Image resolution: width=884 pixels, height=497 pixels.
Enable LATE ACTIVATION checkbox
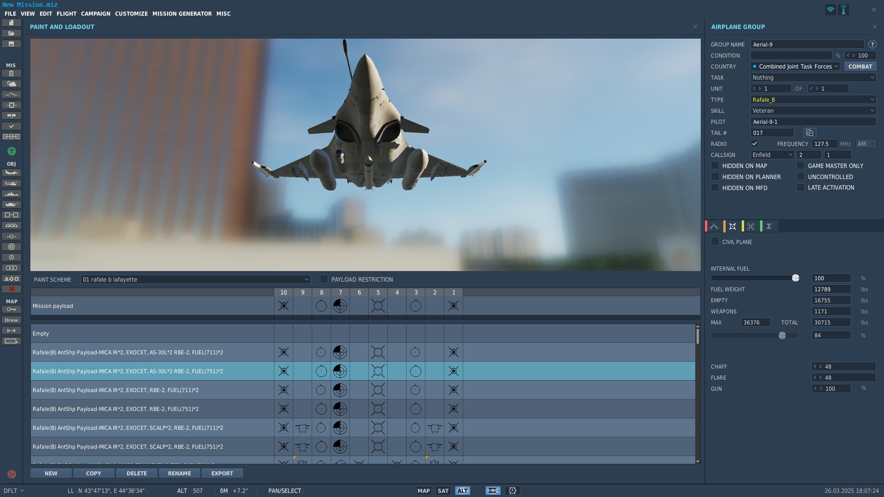(801, 187)
